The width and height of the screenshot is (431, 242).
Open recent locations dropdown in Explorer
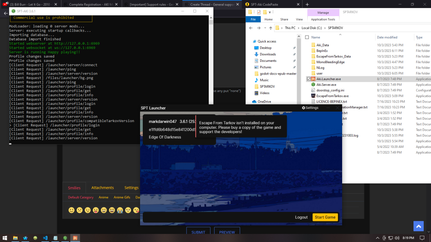tap(264, 28)
